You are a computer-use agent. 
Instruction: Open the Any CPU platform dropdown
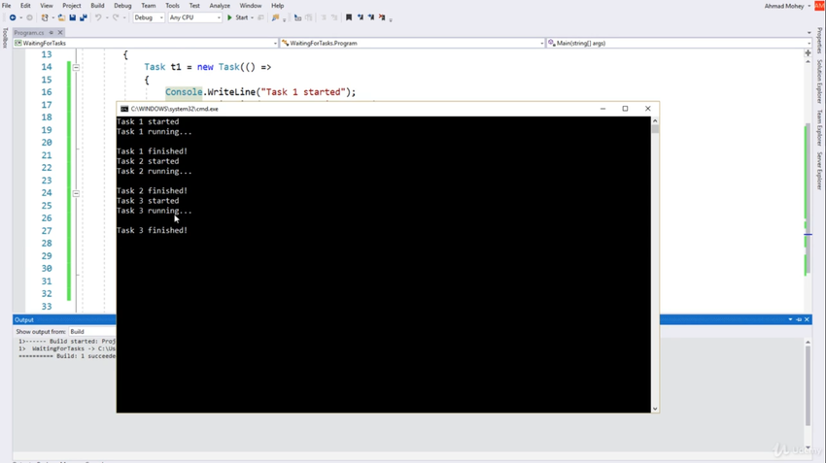[x=194, y=17]
